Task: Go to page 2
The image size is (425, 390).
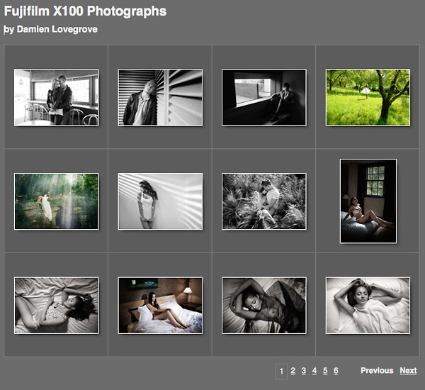Action: (293, 371)
